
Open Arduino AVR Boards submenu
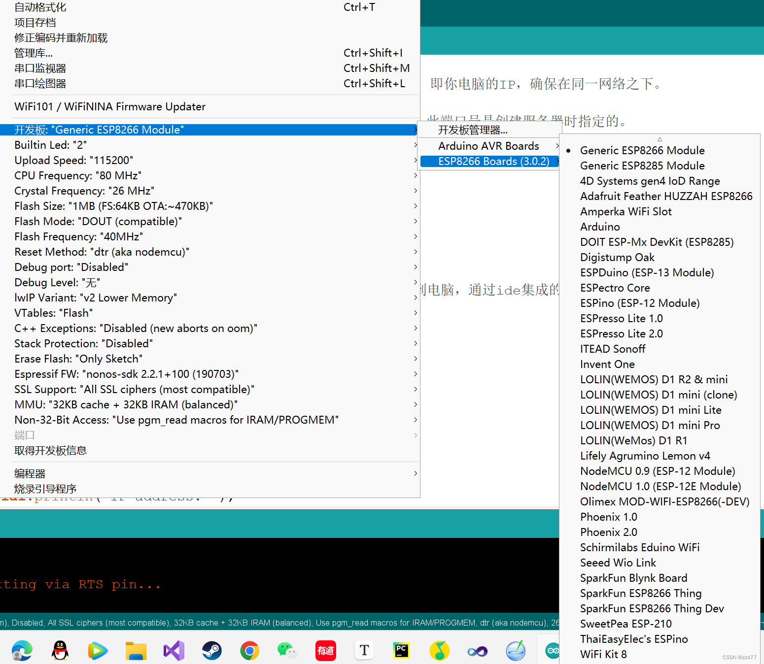(x=489, y=146)
